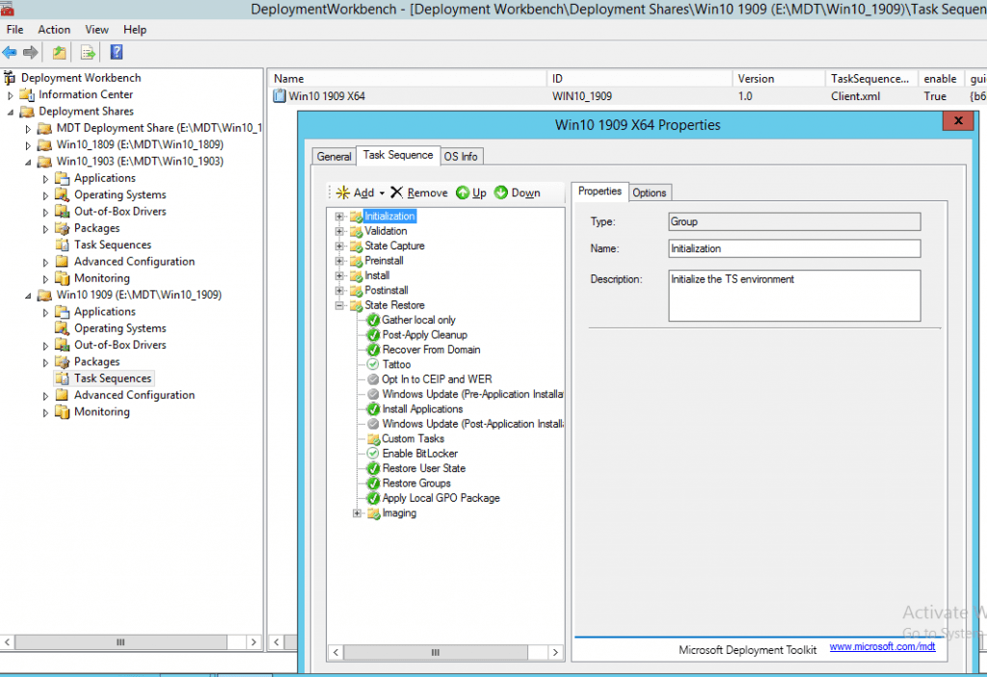Click the Win10 1909 Monitoring folder icon
Image resolution: width=987 pixels, height=677 pixels.
[62, 412]
